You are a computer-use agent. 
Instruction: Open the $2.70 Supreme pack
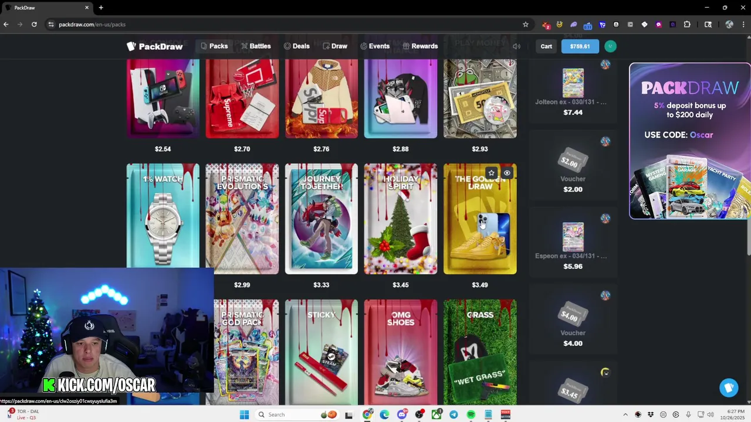pyautogui.click(x=242, y=98)
